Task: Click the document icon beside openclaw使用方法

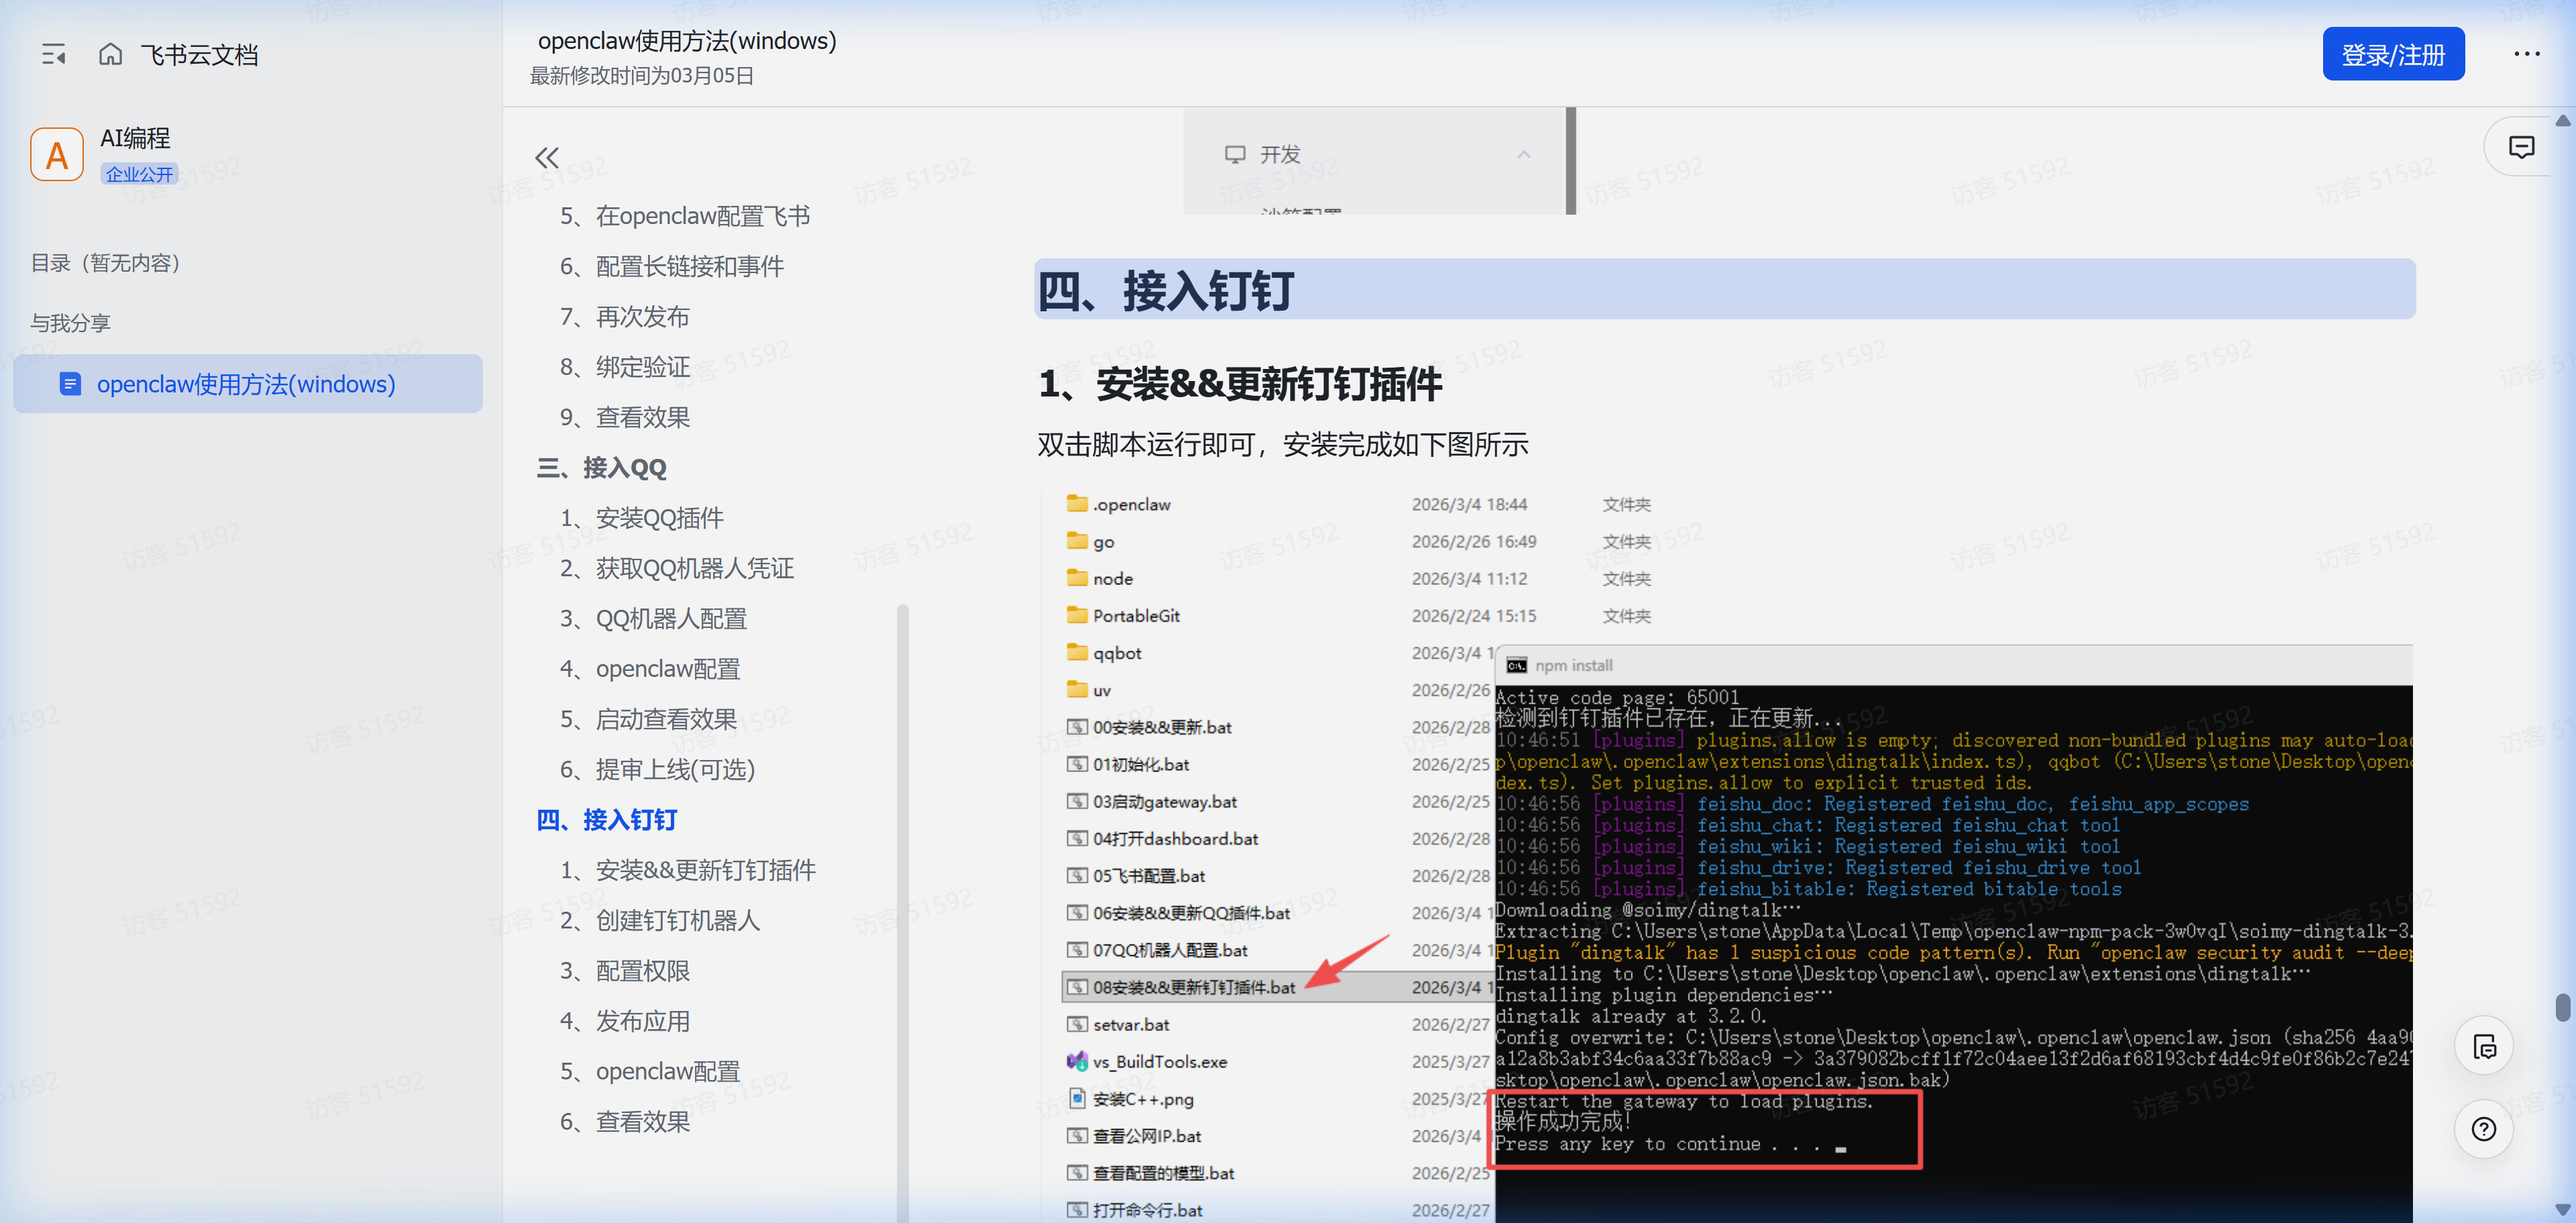Action: (70, 384)
